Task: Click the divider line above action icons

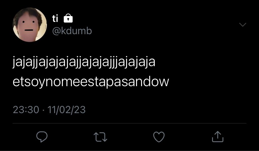Action: click(x=129, y=123)
